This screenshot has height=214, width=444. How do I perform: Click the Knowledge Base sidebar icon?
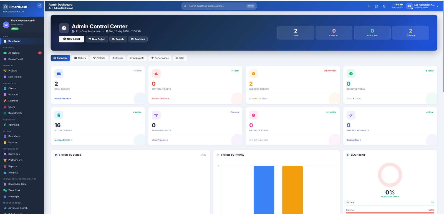point(5,184)
